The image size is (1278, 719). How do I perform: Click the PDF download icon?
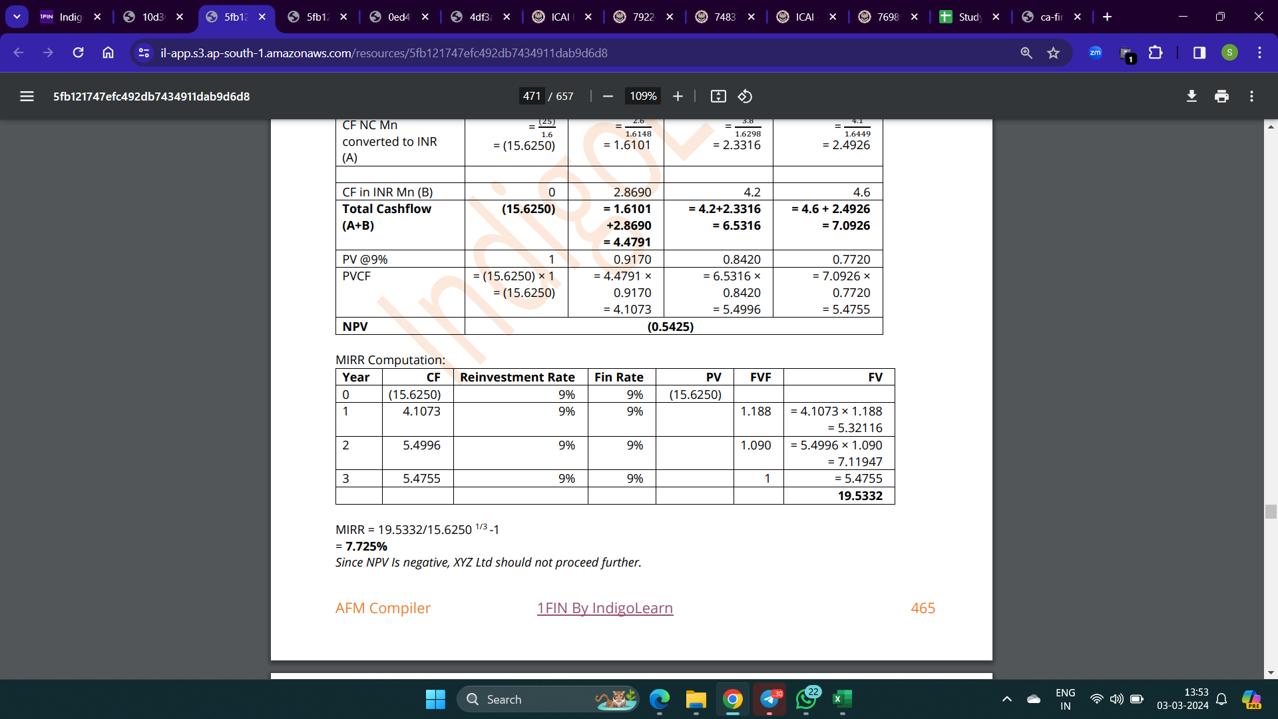click(1191, 97)
